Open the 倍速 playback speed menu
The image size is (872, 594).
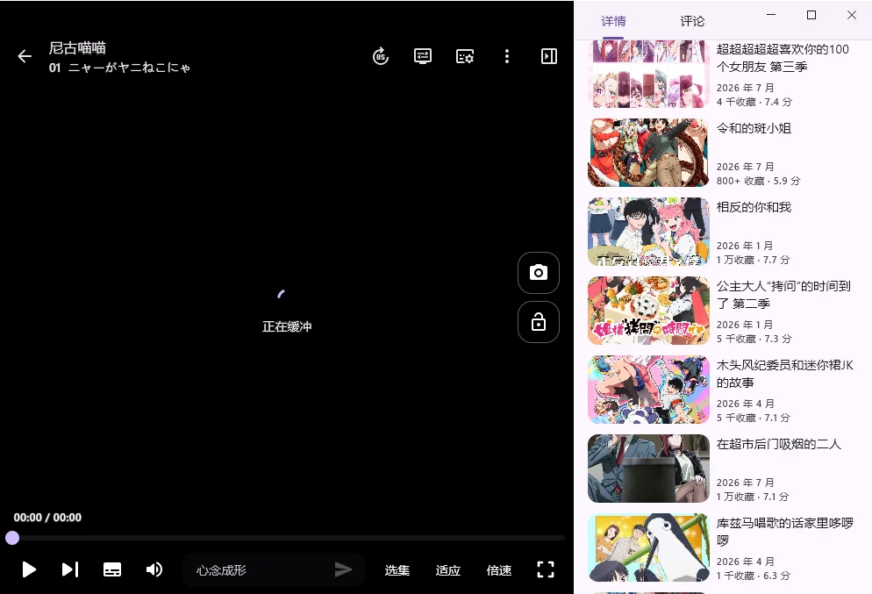tap(499, 570)
